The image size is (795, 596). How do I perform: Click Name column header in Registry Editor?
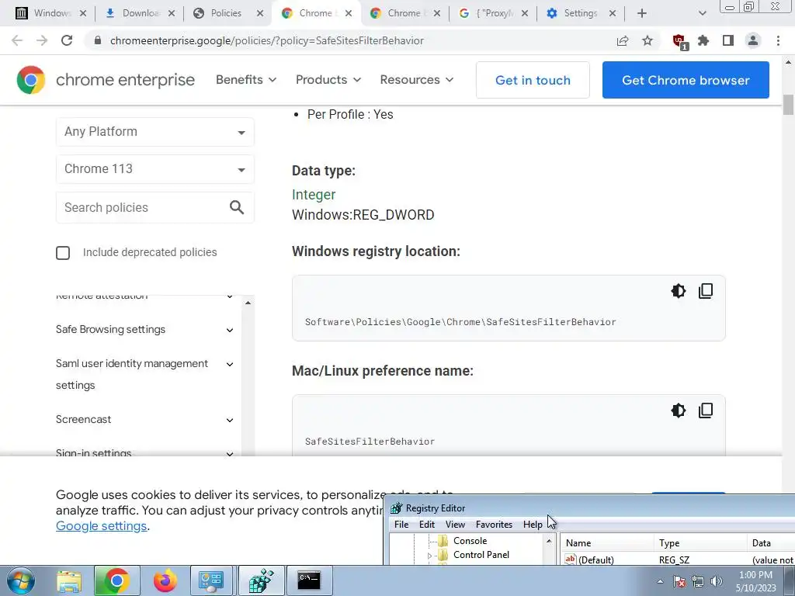(607, 543)
